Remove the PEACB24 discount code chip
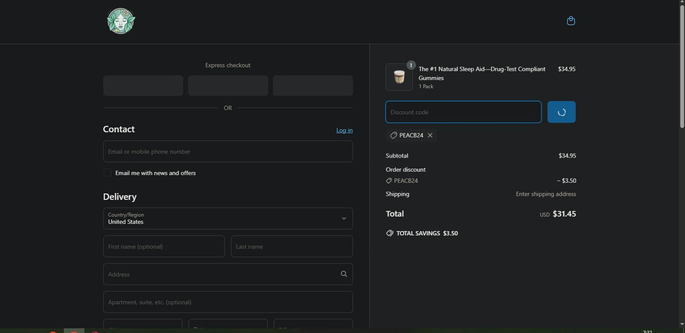Viewport: 685px width, 333px height. (x=430, y=135)
